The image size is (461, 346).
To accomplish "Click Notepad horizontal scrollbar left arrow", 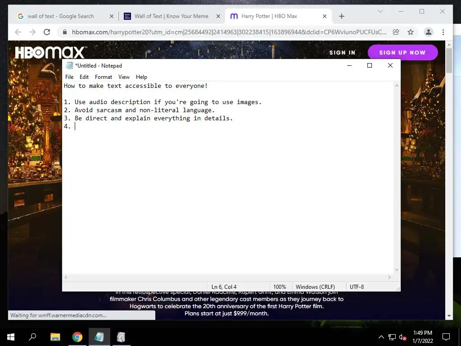I will pyautogui.click(x=66, y=277).
